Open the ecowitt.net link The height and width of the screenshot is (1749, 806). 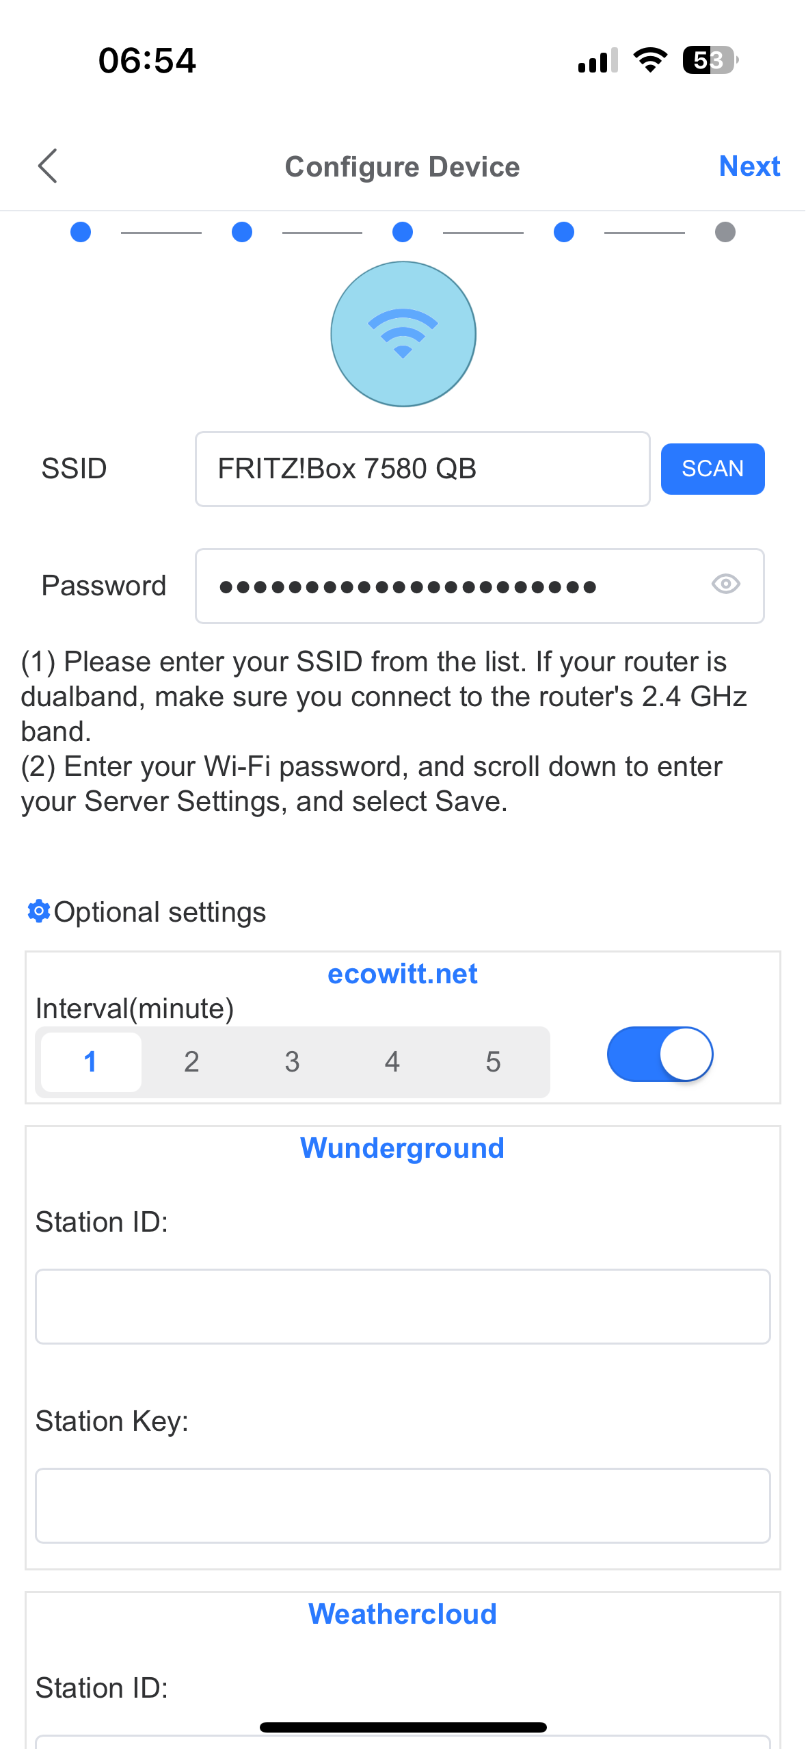pyautogui.click(x=403, y=974)
